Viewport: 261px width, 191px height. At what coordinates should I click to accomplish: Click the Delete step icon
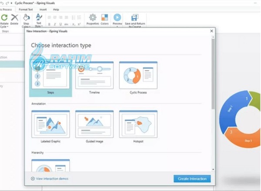click(14, 17)
